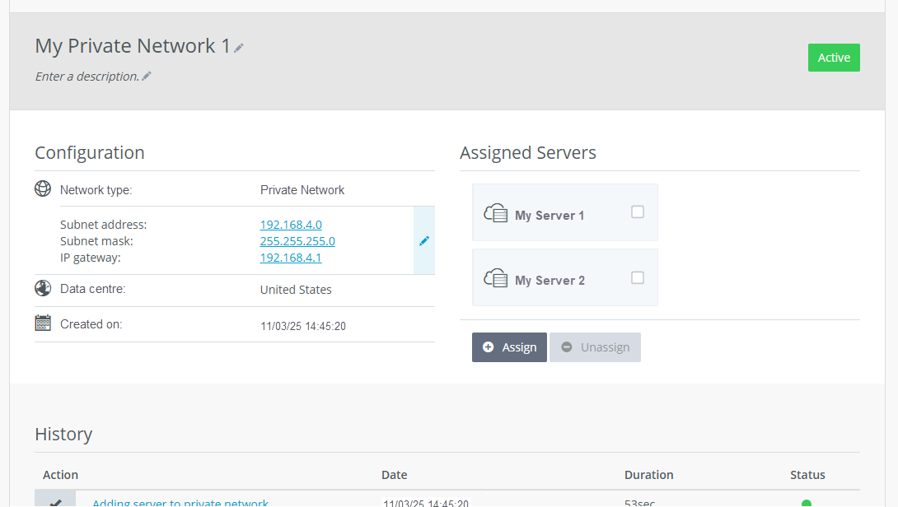This screenshot has width=898, height=507.
Task: Click the created date 11/03/25 14:45:20 in Configuration
Action: pyautogui.click(x=303, y=326)
